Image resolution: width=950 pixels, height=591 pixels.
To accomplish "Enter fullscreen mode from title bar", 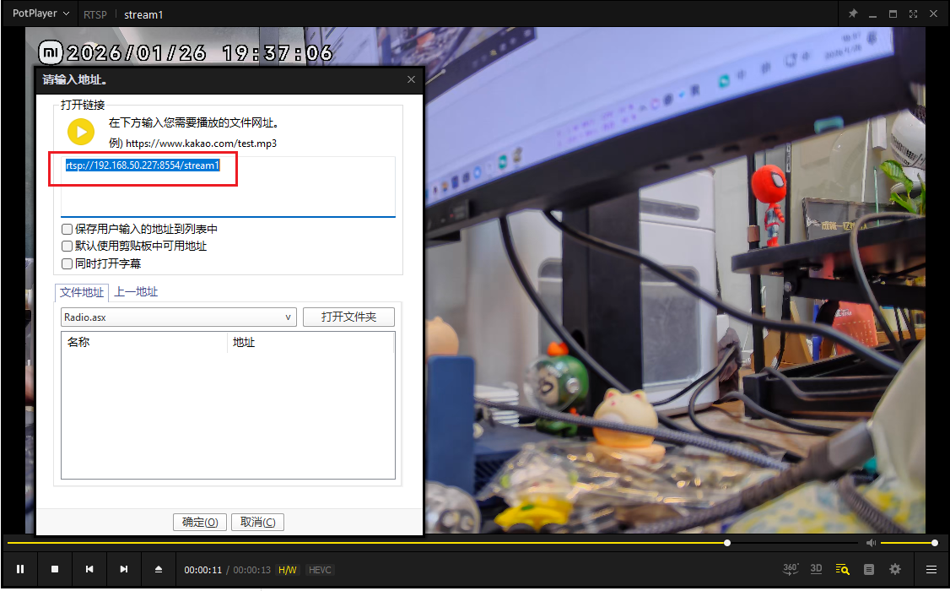I will pyautogui.click(x=913, y=14).
